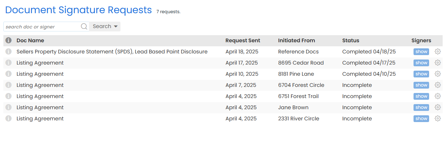Expand the Search dropdown button
445x142 pixels.
(105, 27)
